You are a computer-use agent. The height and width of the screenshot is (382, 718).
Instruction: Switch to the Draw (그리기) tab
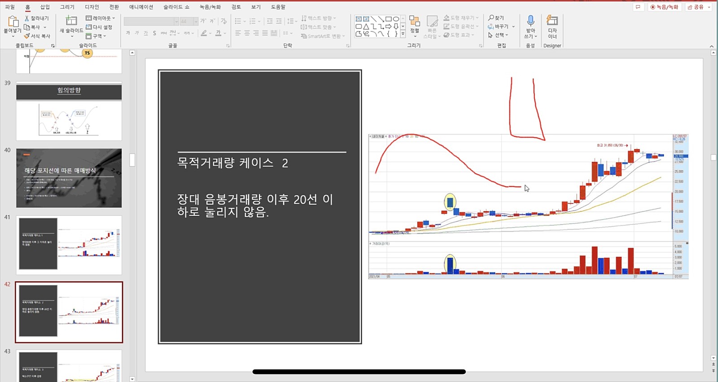pyautogui.click(x=67, y=7)
